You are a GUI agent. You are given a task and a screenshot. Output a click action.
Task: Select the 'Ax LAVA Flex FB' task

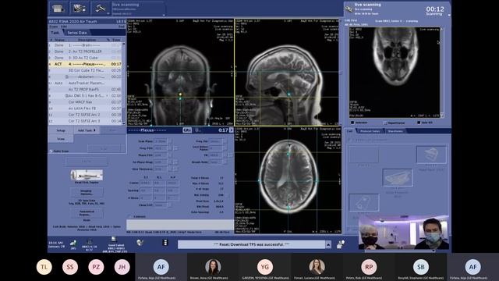pos(85,108)
